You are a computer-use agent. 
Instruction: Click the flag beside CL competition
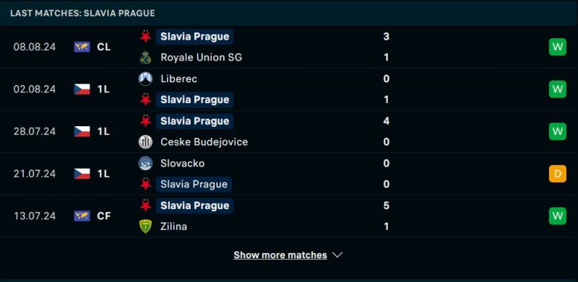tap(82, 47)
